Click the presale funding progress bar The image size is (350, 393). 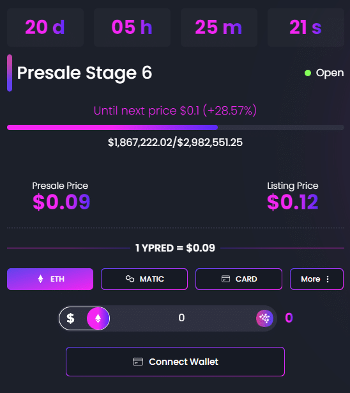(176, 127)
